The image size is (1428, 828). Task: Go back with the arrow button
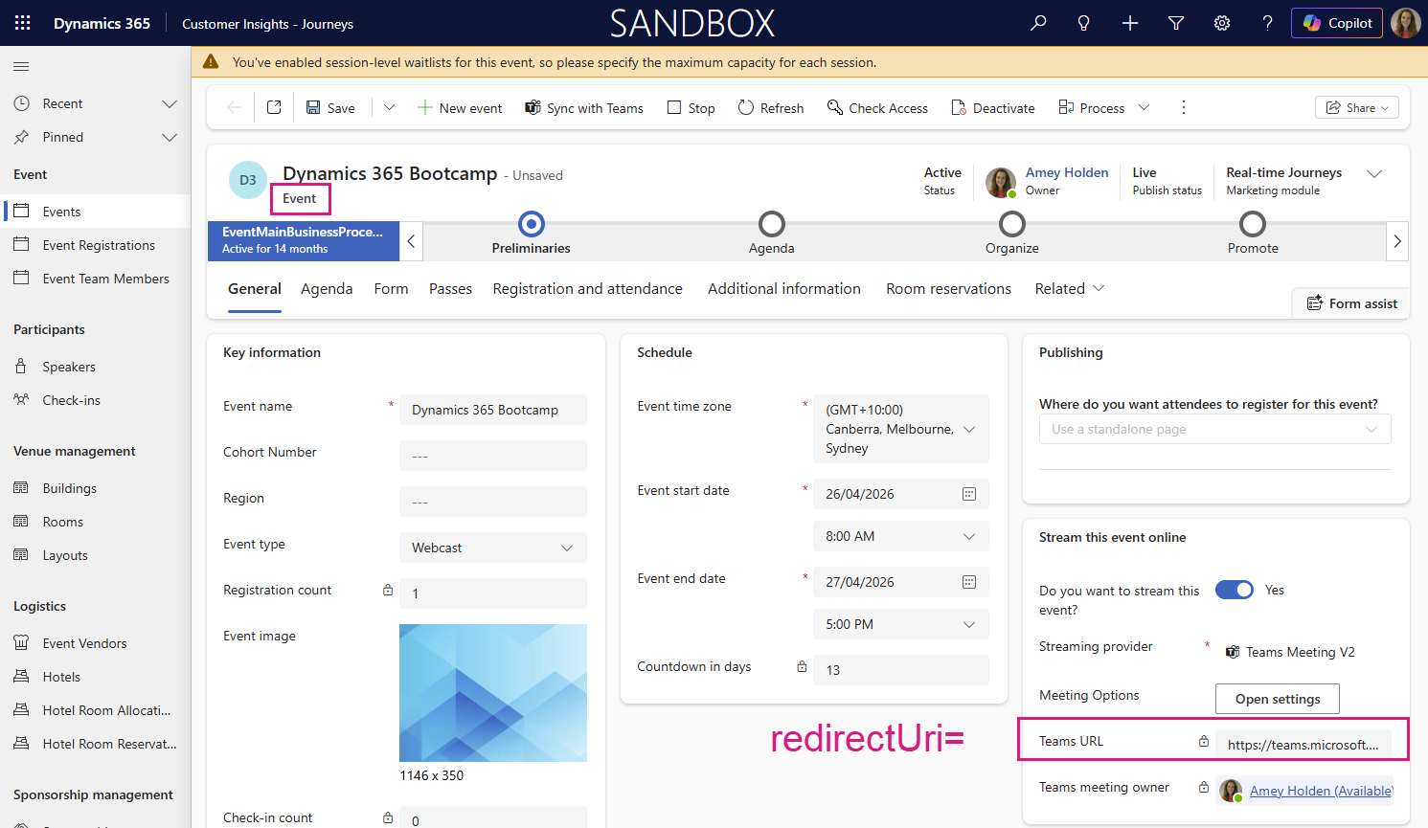click(x=233, y=107)
